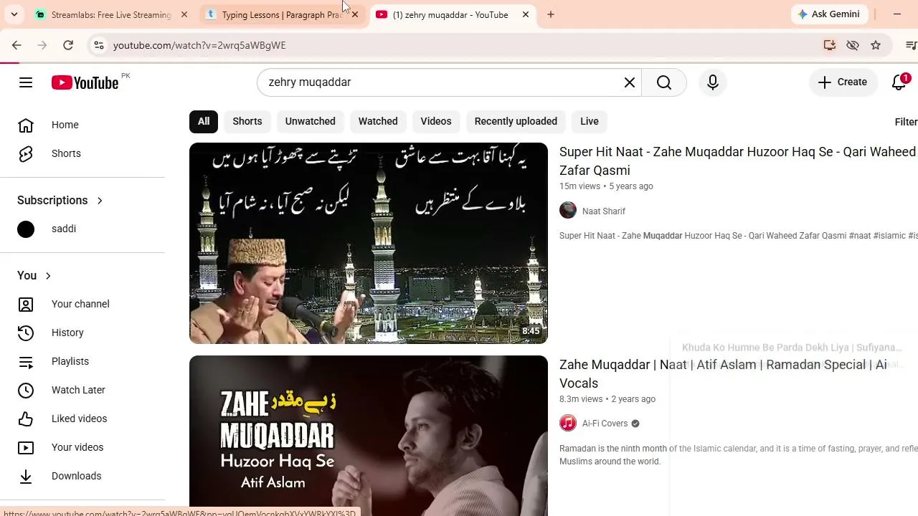Open Ask Gemini
Viewport: 918px width, 516px height.
pos(831,14)
